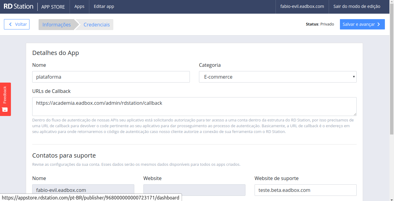The image size is (394, 201).
Task: Switch to the Credenciais step tab
Action: tap(97, 25)
